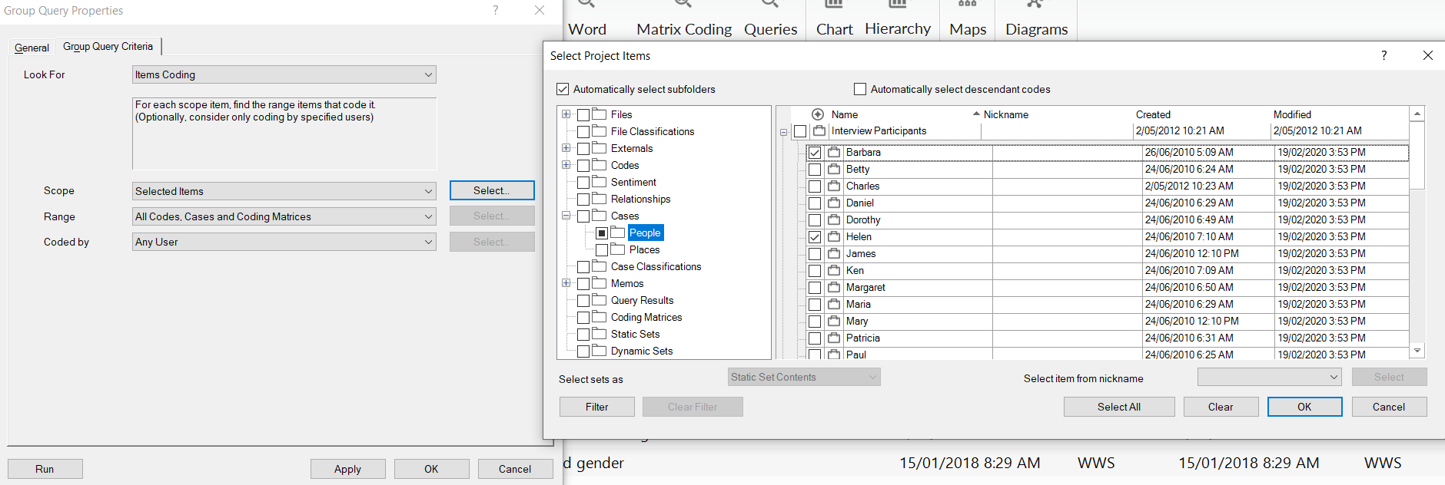Screen dimensions: 1445x485
Task: Click the case icon beside Charles
Action: click(834, 186)
